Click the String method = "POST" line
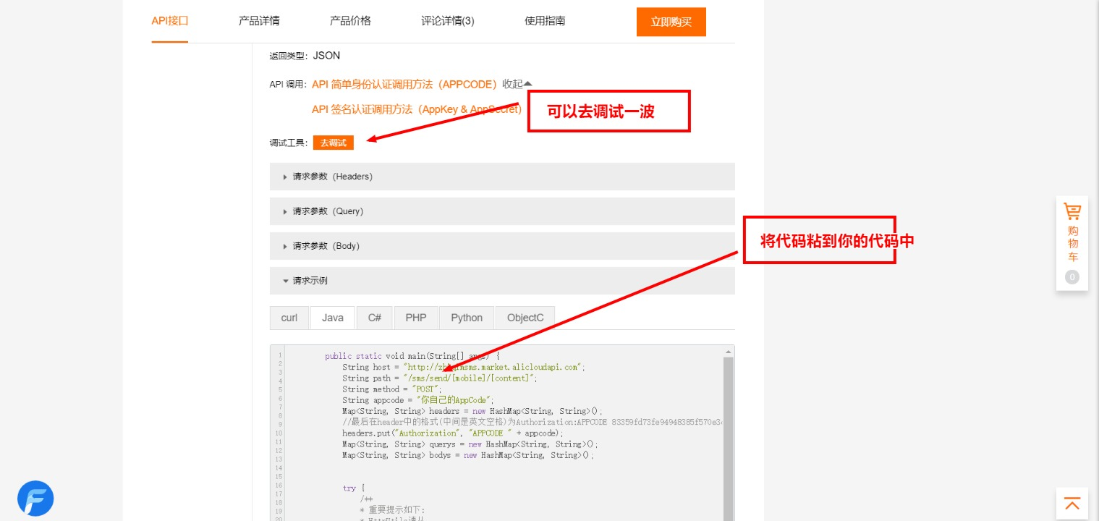 pos(392,389)
